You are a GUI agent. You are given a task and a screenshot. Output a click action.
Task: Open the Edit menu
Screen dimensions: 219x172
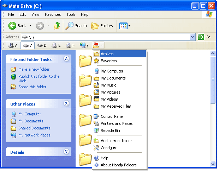tap(23, 14)
